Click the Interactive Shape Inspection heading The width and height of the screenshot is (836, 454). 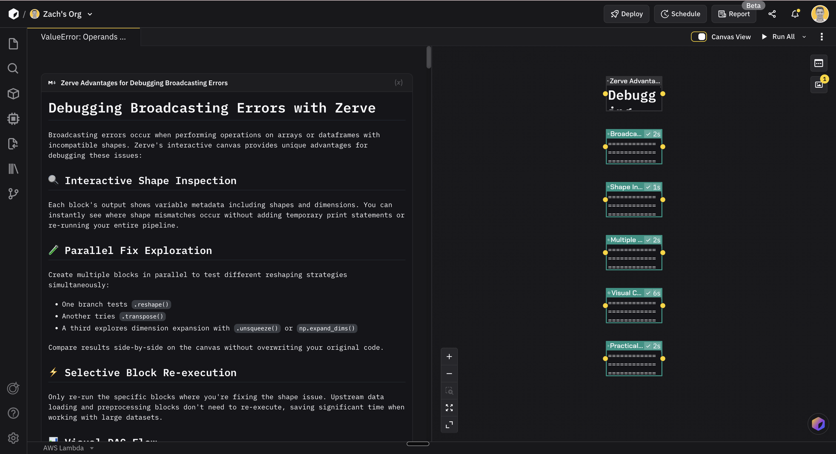point(151,180)
